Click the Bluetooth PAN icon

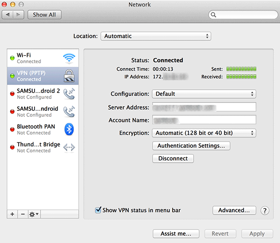click(69, 129)
